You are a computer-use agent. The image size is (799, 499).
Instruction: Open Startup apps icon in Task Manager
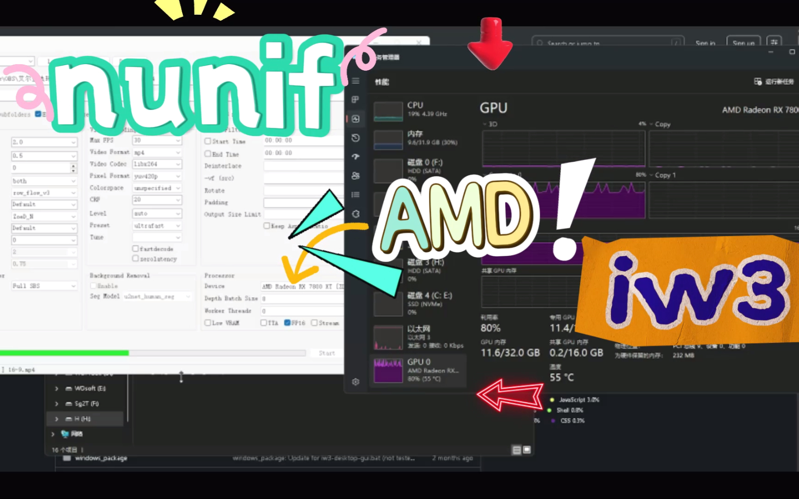pyautogui.click(x=356, y=157)
